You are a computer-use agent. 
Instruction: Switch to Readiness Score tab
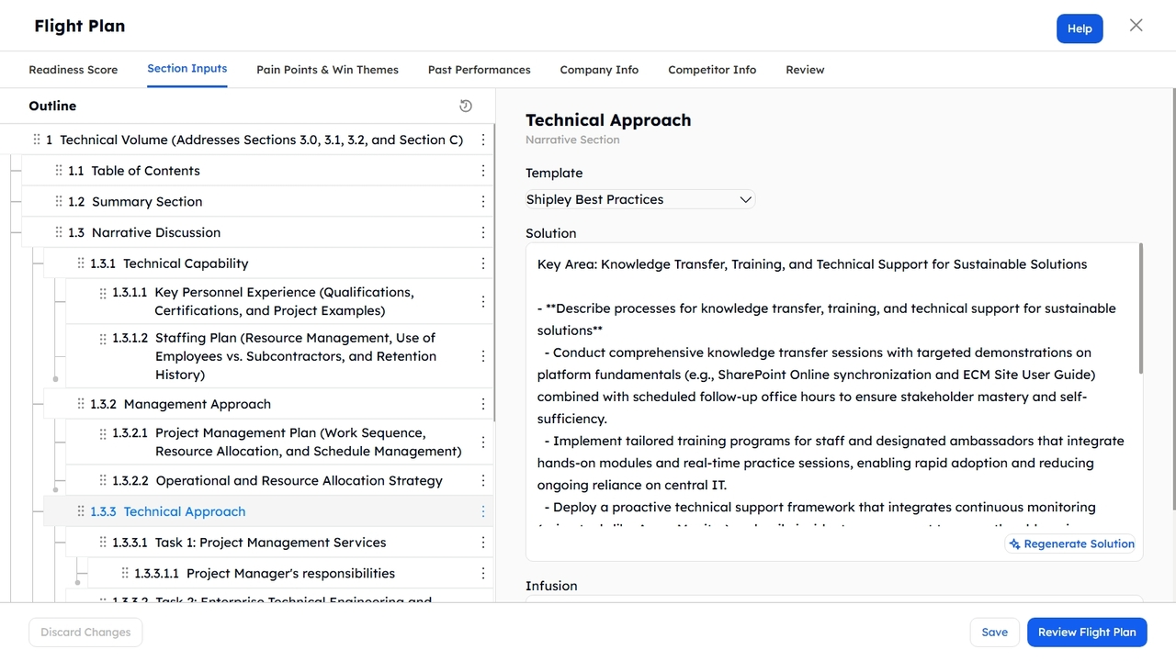[73, 70]
